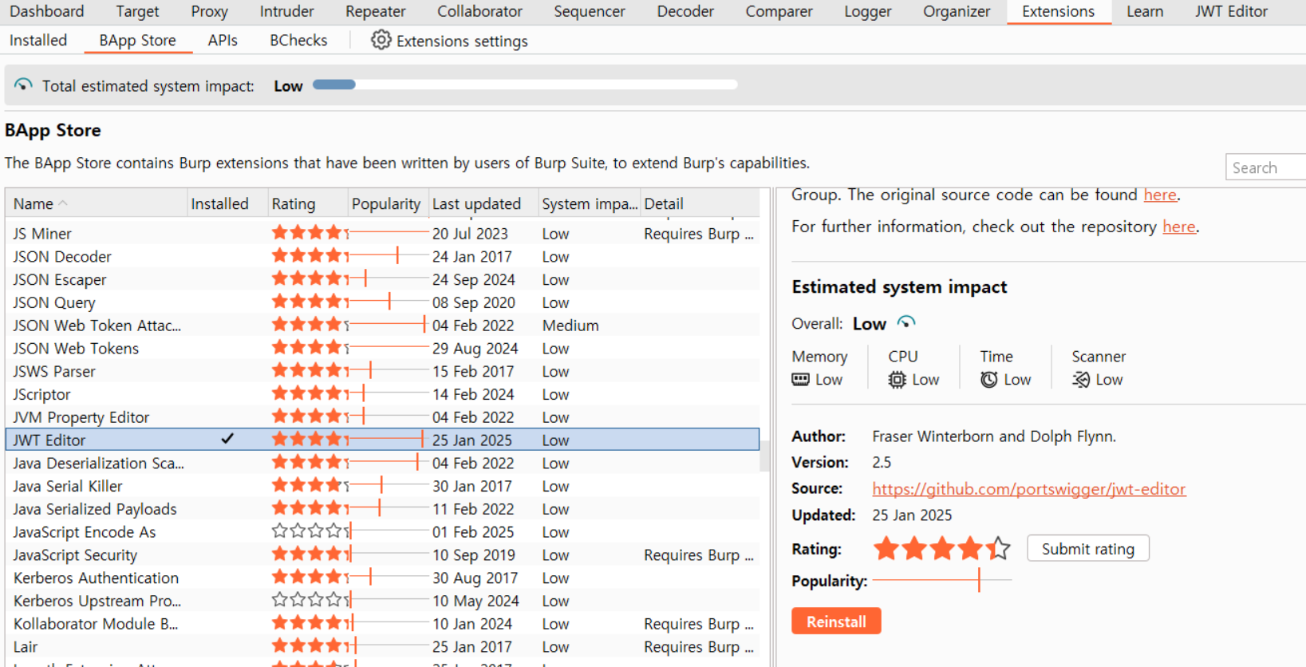
Task: Sort by the Detail column header
Action: 700,203
